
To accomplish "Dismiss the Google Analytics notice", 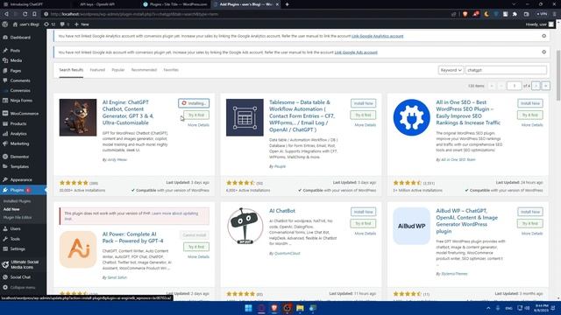I will (543, 36).
